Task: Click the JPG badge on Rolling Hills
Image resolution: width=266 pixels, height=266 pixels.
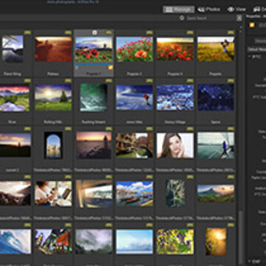Action: (68, 81)
